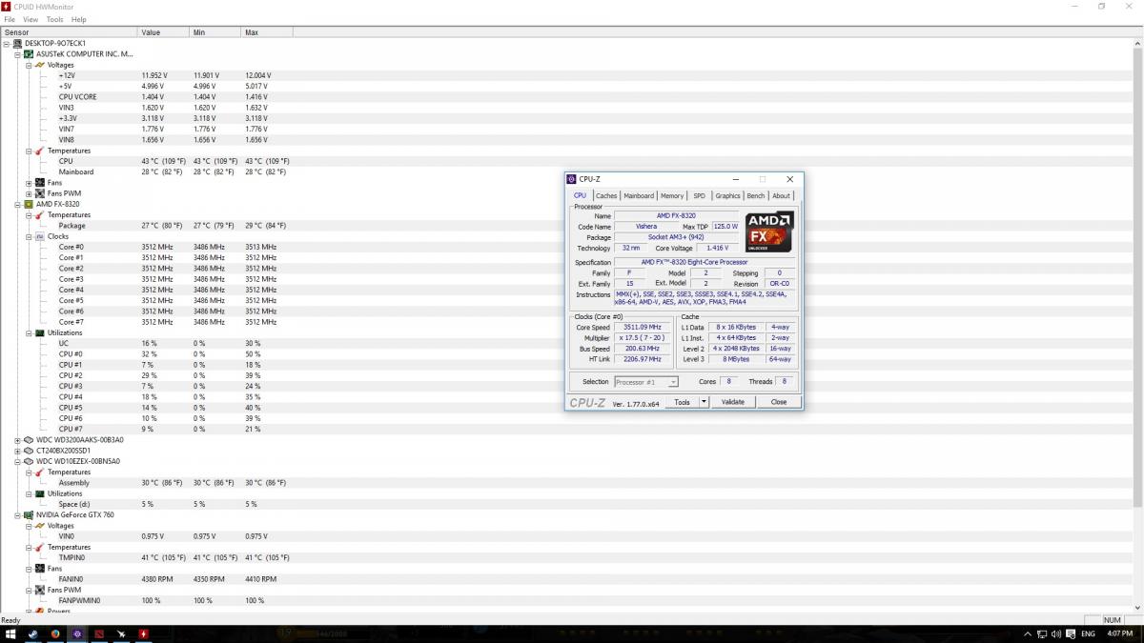Click the Core Speed 3511.09 MHz field
The height and width of the screenshot is (643, 1144).
click(x=643, y=327)
